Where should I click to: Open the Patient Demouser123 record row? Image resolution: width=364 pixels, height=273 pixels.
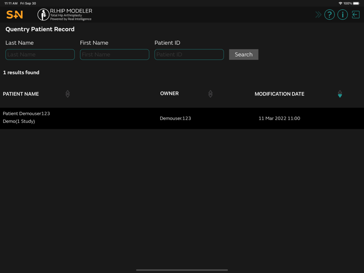pos(182,118)
